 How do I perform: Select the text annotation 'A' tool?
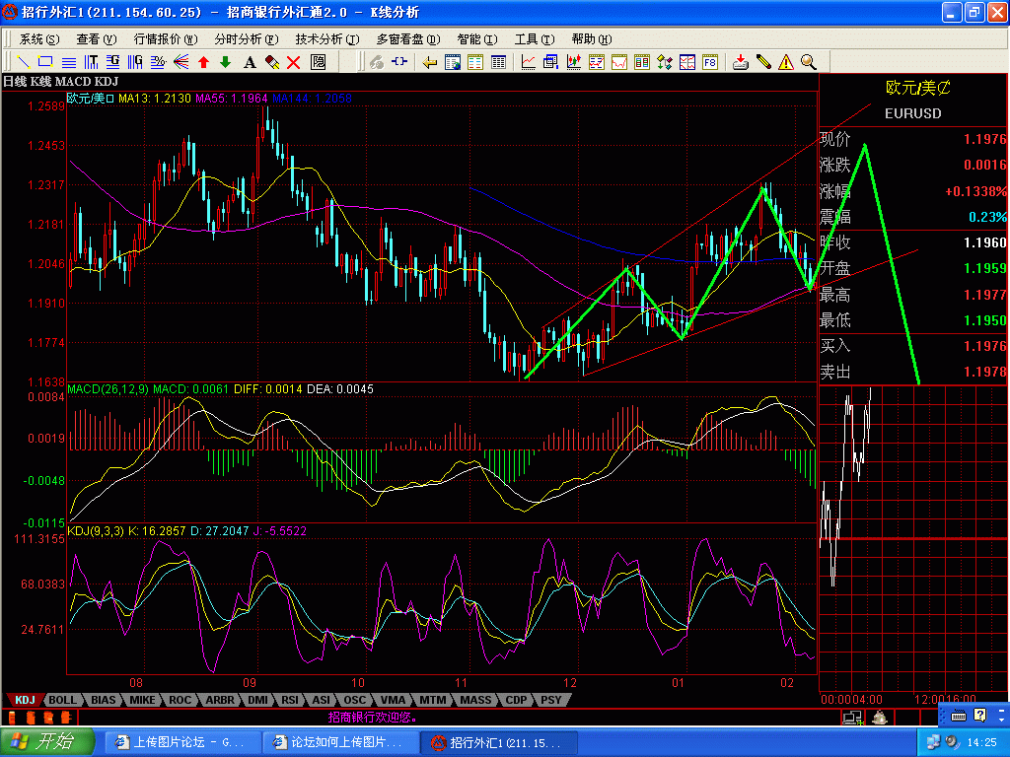click(x=250, y=62)
